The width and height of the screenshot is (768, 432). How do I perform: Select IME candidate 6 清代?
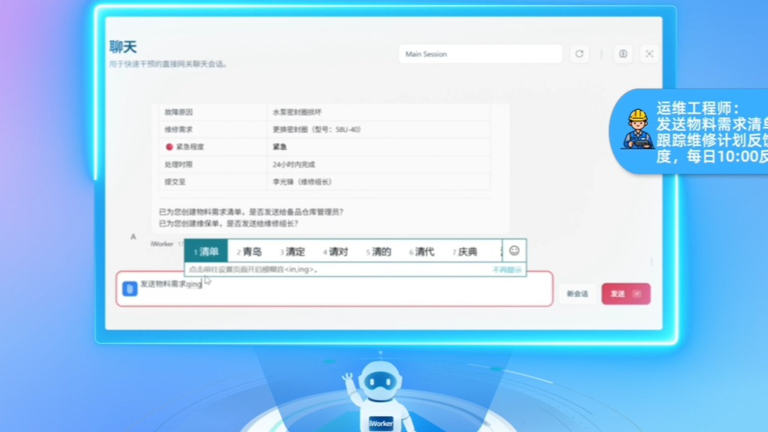(421, 252)
